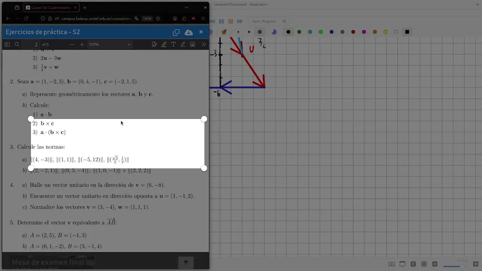
Task: Zoom in the PDF with plus button
Action: click(x=82, y=44)
